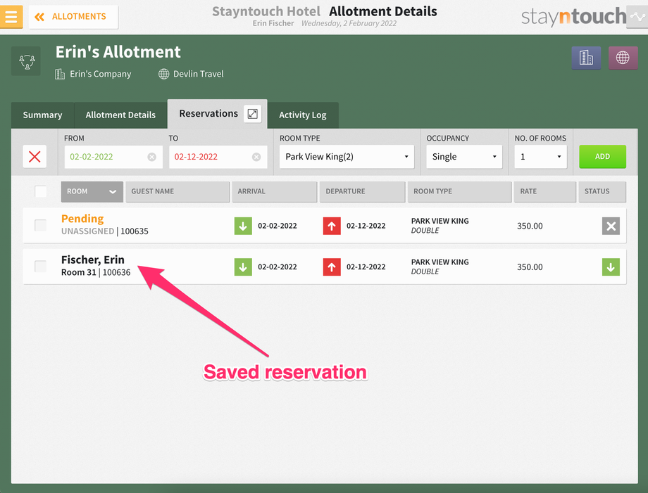The width and height of the screenshot is (648, 493).
Task: Click arrival arrow icon in Pending row
Action: pyautogui.click(x=243, y=226)
